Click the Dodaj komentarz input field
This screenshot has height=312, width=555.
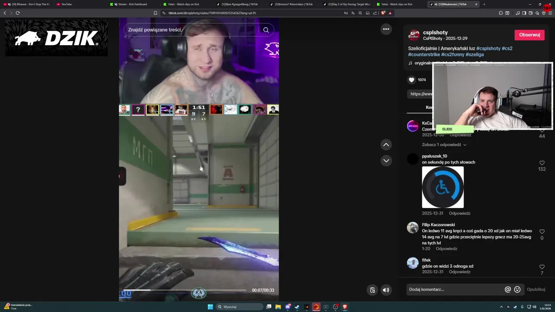pyautogui.click(x=455, y=289)
